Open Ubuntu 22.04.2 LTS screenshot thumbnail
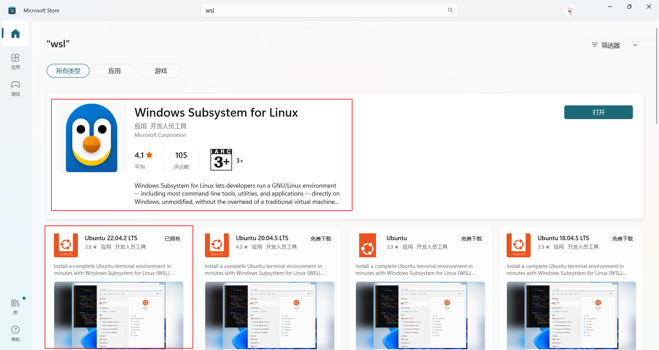 pos(119,316)
